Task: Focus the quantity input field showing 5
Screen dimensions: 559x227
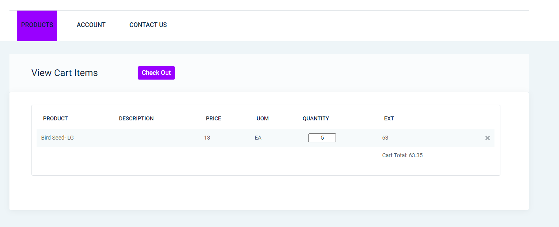Action: [322, 138]
